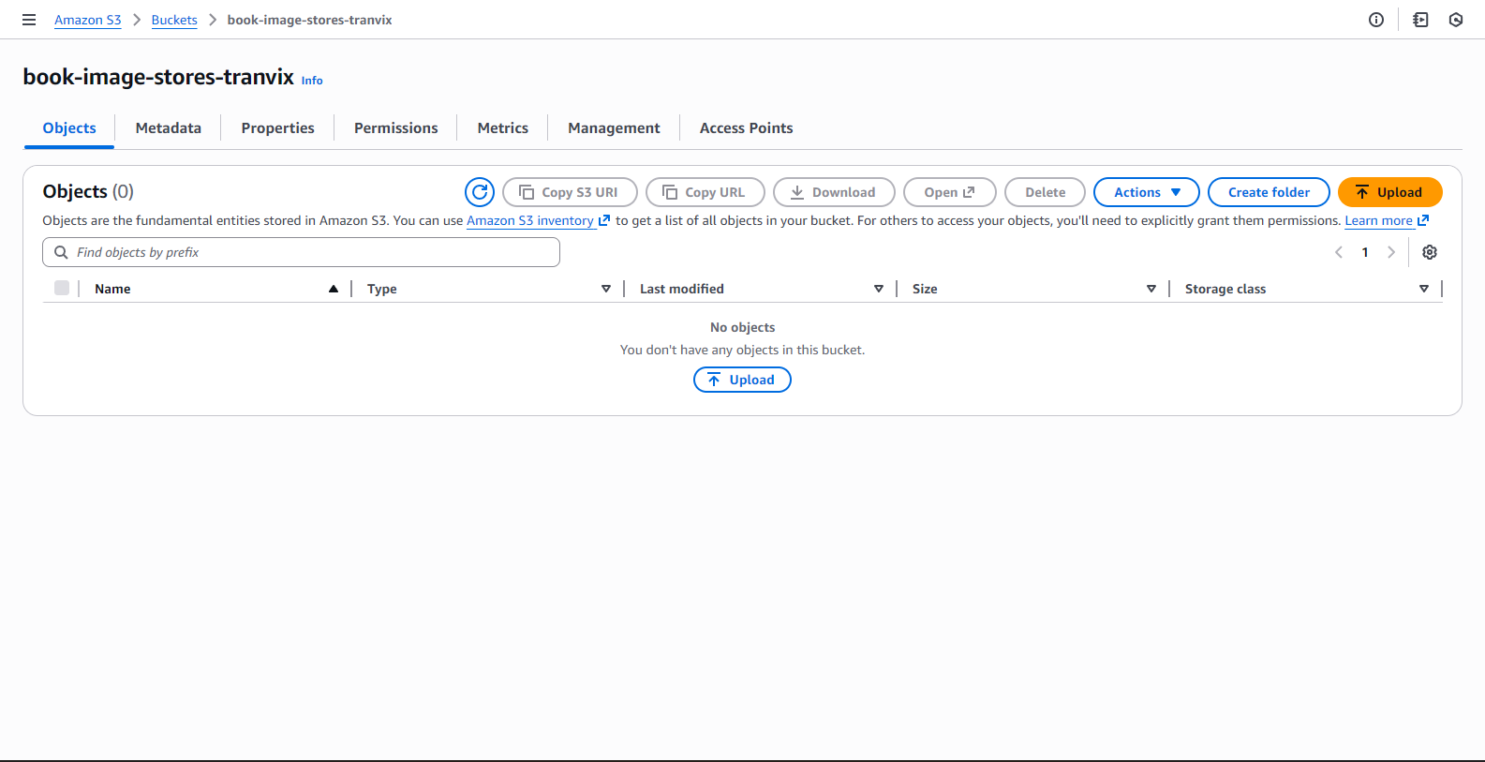The width and height of the screenshot is (1485, 762).
Task: Open table preferences gear icon
Action: 1430,252
